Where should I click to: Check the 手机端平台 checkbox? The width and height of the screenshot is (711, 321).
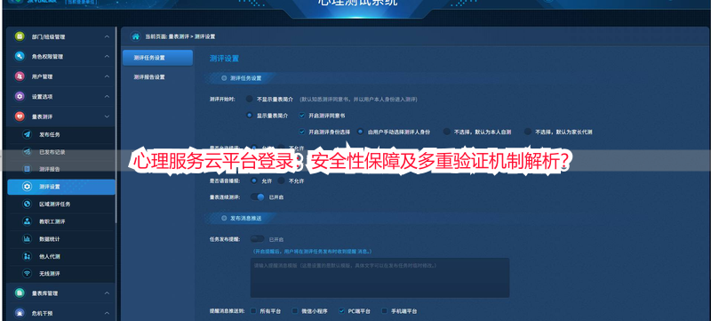coord(385,311)
